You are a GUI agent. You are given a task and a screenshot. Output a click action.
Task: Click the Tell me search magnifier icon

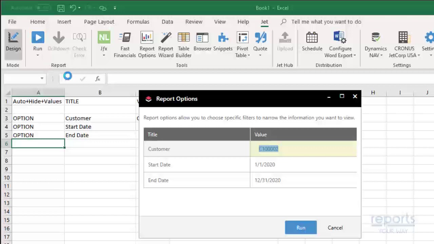click(x=283, y=22)
